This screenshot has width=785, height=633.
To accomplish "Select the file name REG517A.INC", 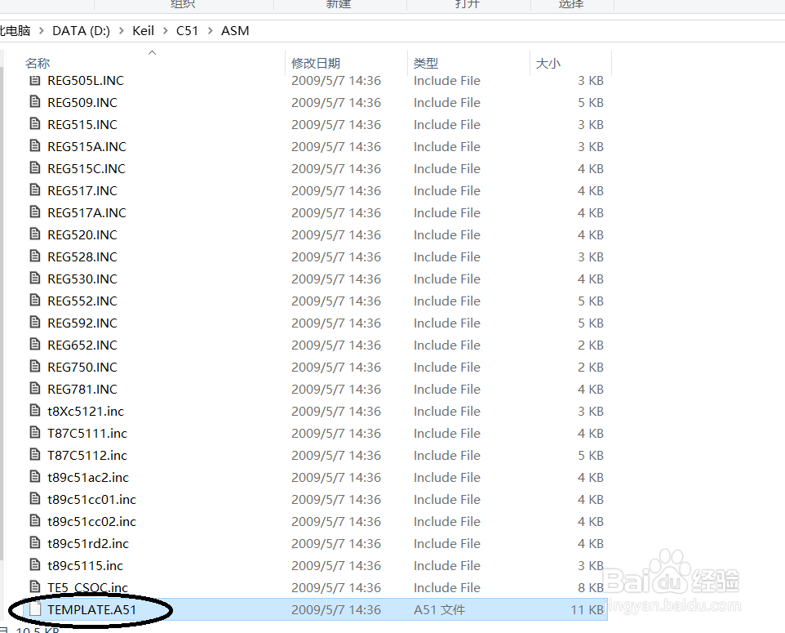I will coord(86,212).
